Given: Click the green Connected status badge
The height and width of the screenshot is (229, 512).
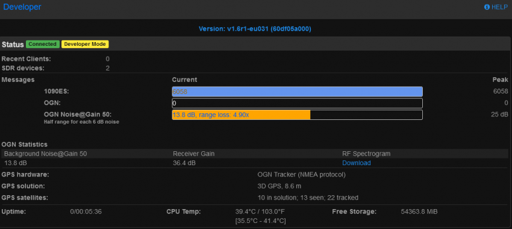Looking at the screenshot, I should 42,44.
